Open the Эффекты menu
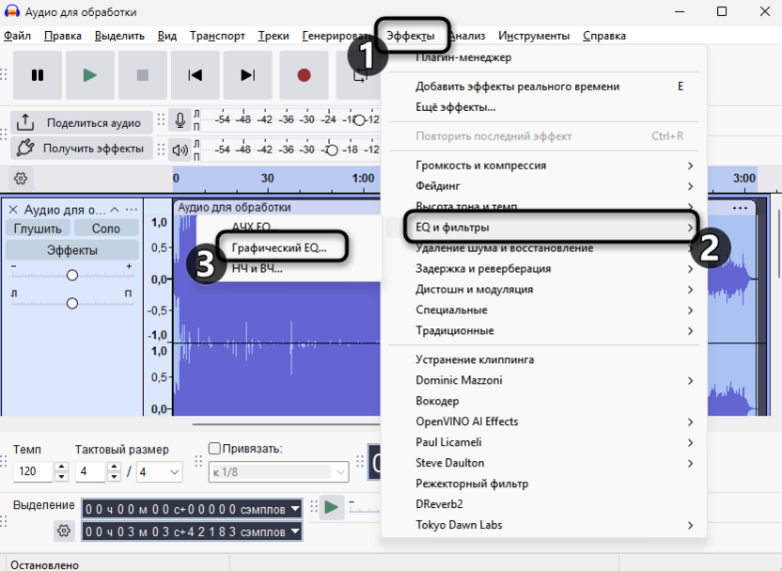This screenshot has width=782, height=571. click(411, 36)
